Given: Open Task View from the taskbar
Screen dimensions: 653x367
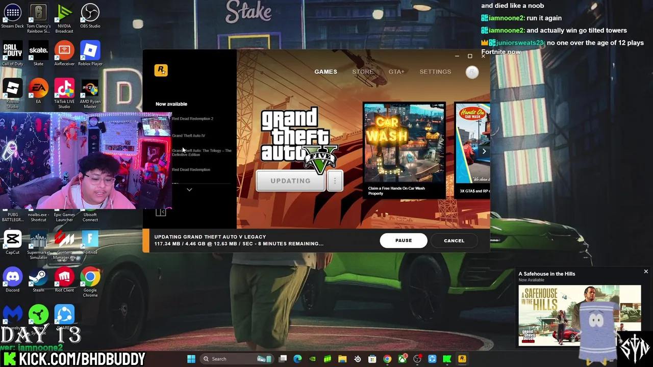Looking at the screenshot, I should click(x=283, y=359).
